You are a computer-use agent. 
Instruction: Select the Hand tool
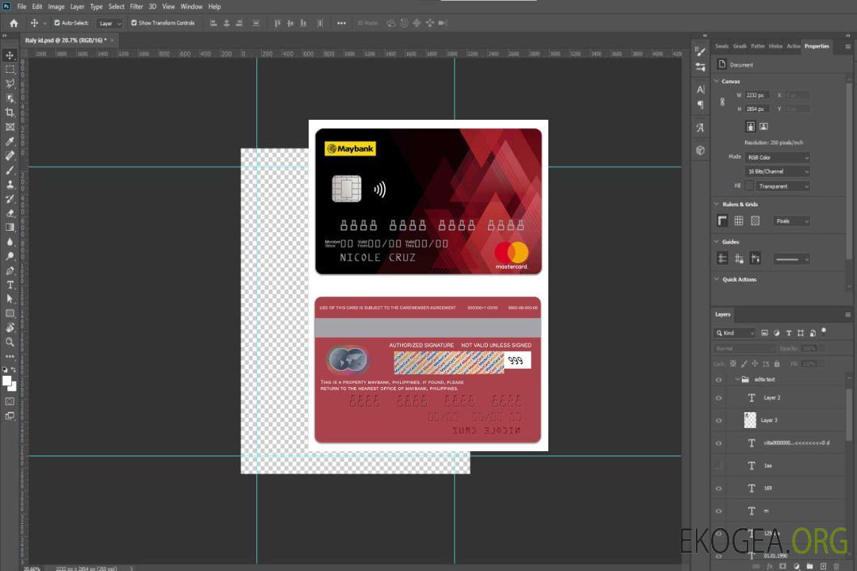[10, 328]
